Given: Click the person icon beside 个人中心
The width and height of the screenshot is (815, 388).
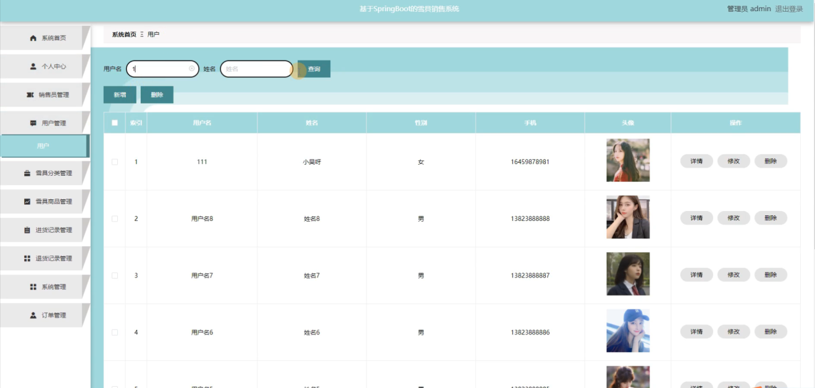Looking at the screenshot, I should (x=33, y=67).
